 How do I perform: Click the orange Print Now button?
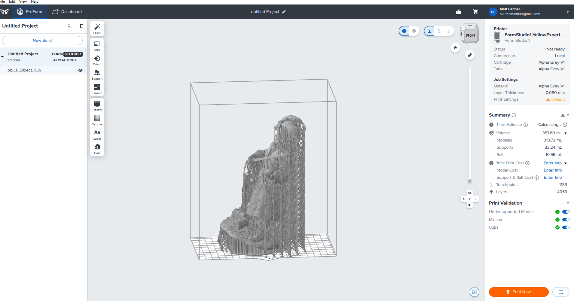[x=519, y=292]
